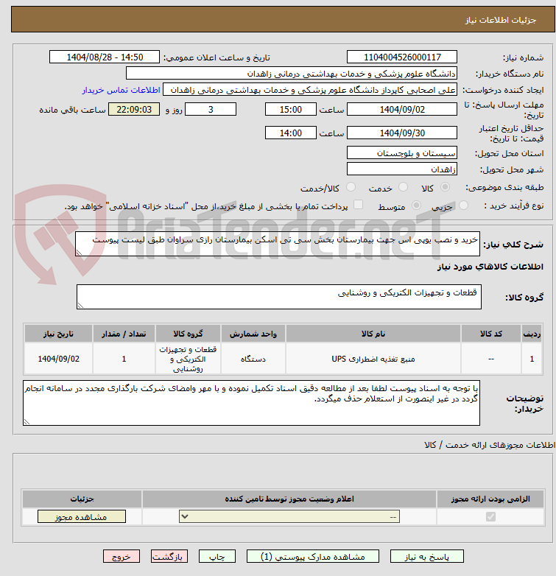556x576 pixels.
Task: Click the جزئیات اطلاعات نیاز title bar
Action: (283, 19)
